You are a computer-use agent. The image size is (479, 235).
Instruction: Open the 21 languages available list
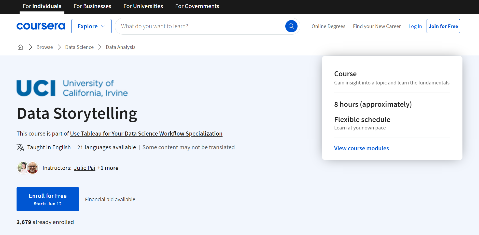tap(106, 147)
